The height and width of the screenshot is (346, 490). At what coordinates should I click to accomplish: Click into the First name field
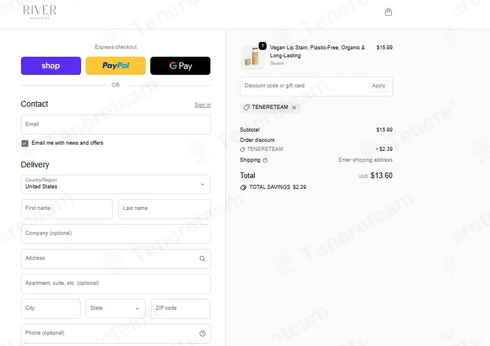point(66,209)
